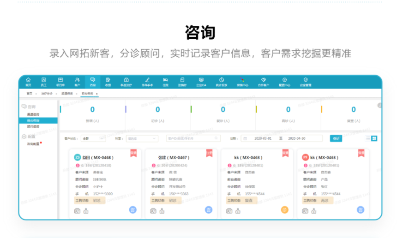This screenshot has height=238, width=397.
Task: Switch to grid card view layout
Action: [x=374, y=138]
